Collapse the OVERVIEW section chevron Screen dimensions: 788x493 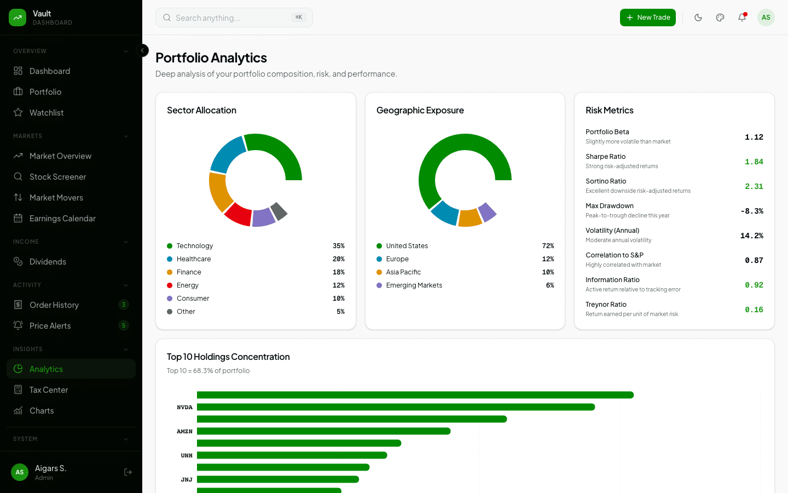(x=126, y=50)
